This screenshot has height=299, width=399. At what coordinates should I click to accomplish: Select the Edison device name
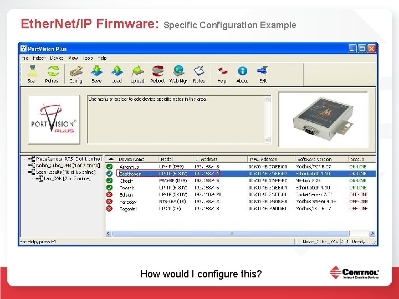[126, 195]
